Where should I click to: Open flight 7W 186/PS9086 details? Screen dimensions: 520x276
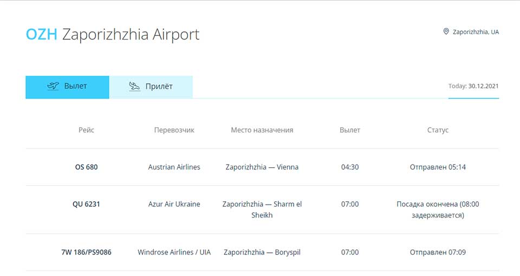[x=86, y=252]
